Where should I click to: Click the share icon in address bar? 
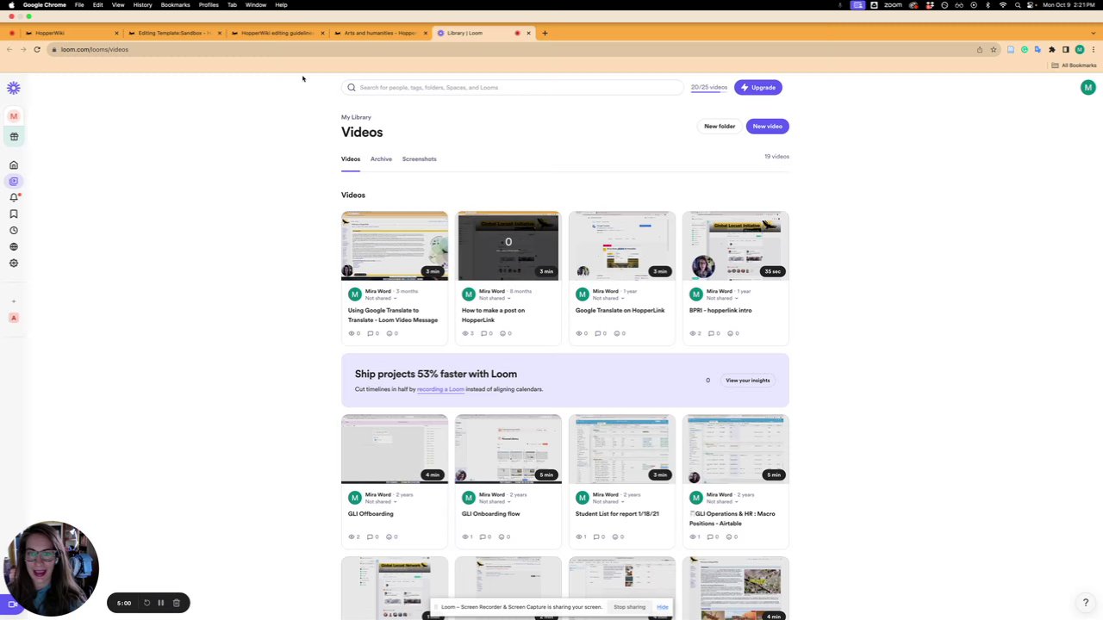(979, 49)
